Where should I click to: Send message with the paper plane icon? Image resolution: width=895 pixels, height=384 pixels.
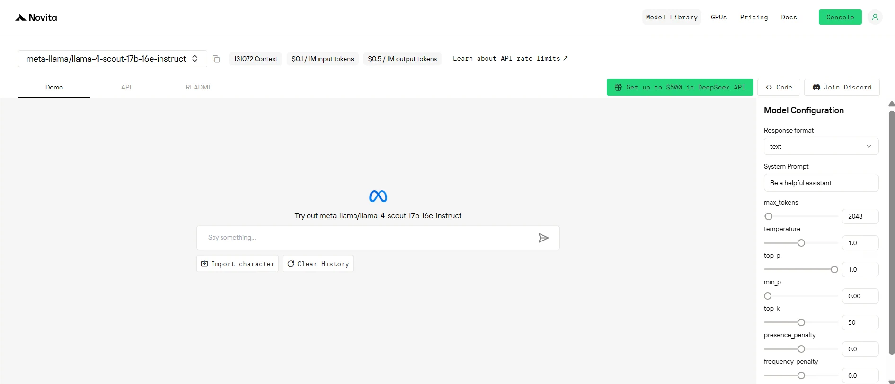[543, 238]
